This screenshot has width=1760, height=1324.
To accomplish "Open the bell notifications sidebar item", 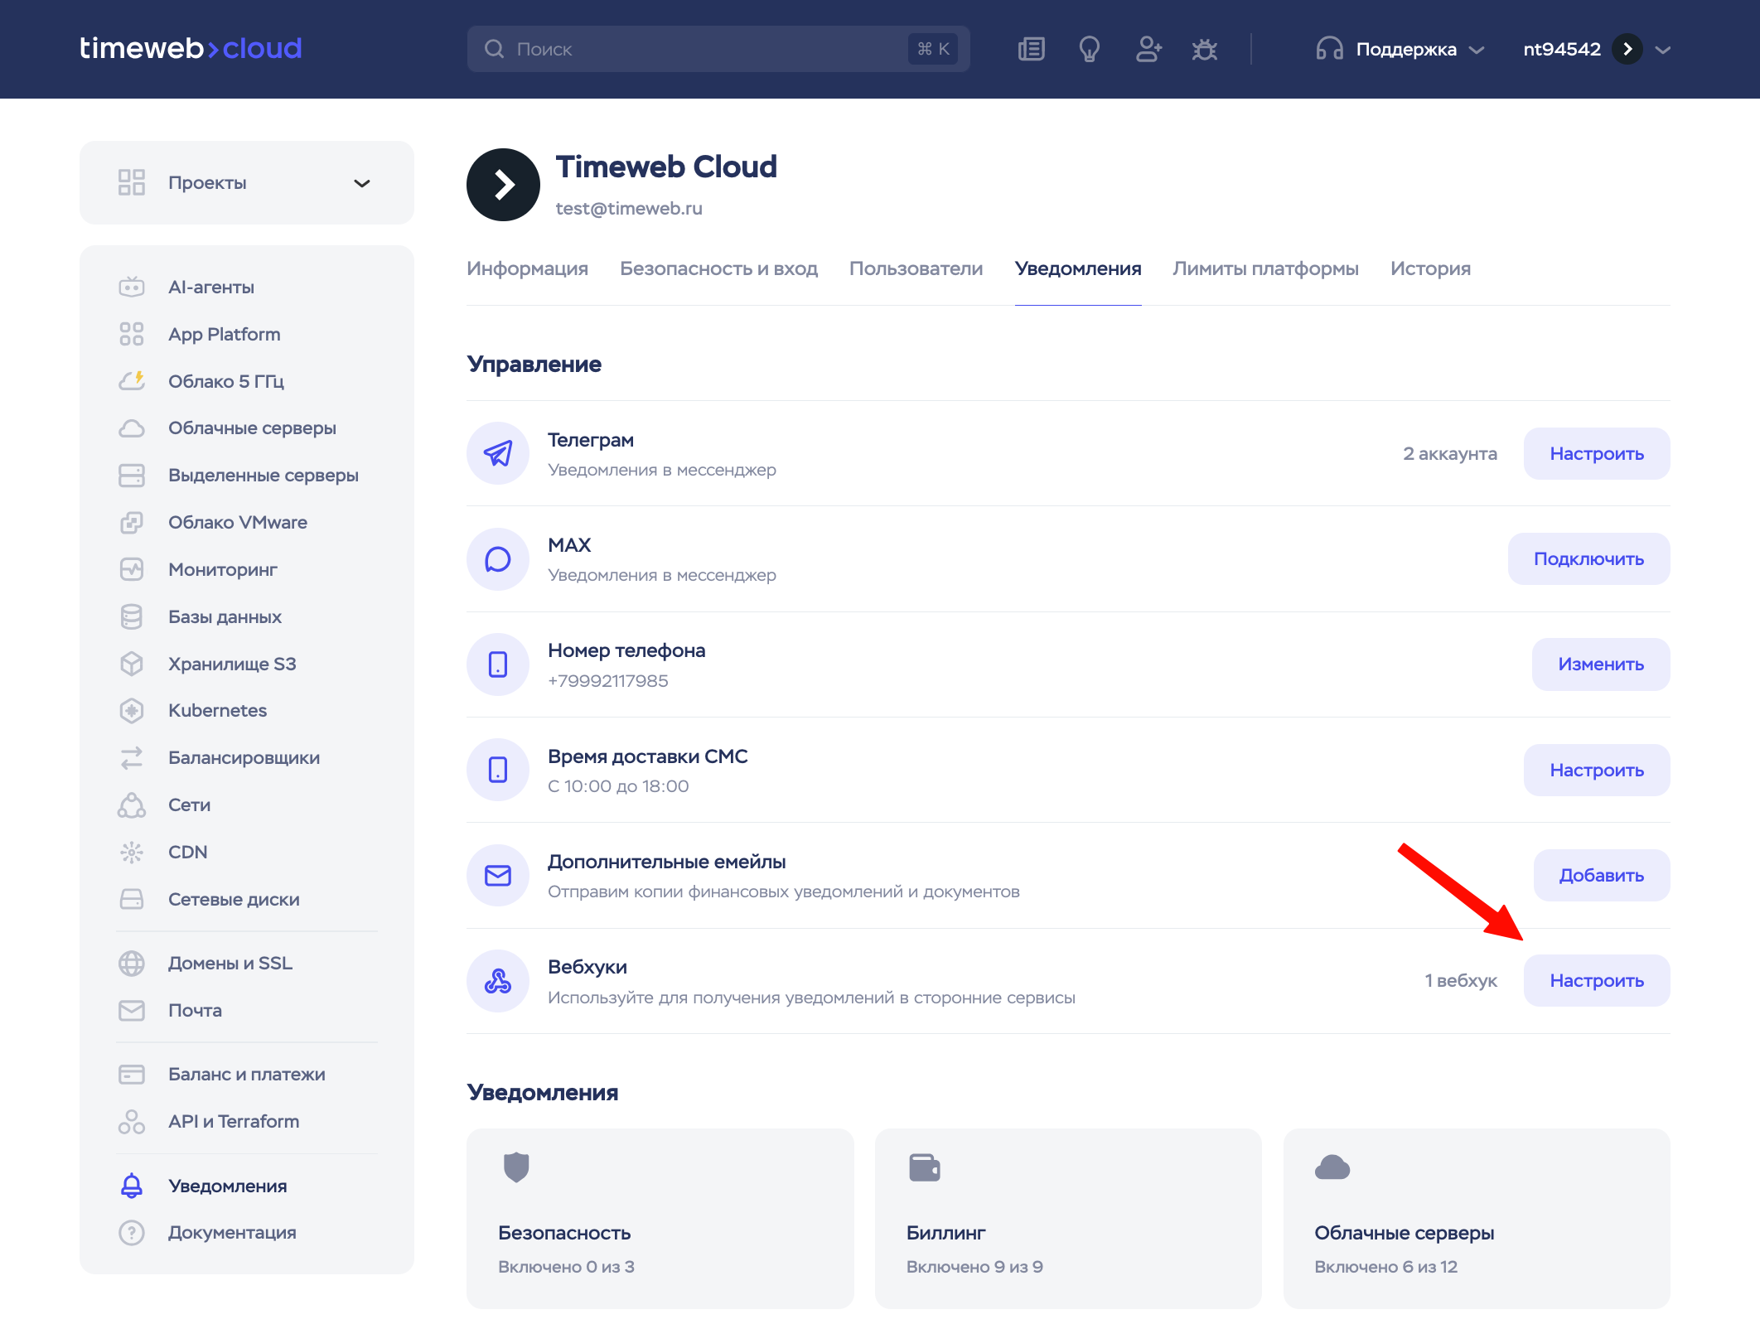I will pyautogui.click(x=227, y=1186).
